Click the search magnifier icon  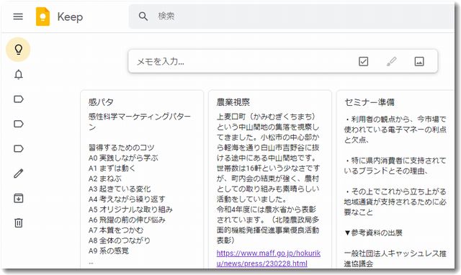tap(143, 17)
